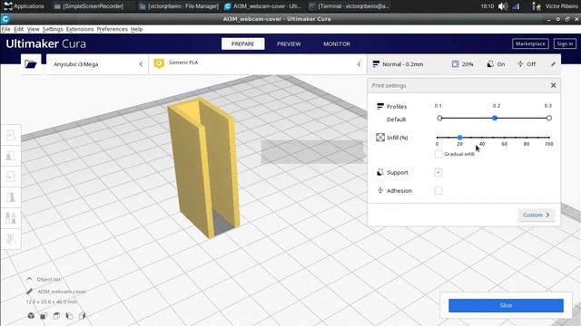This screenshot has width=581, height=326.
Task: Open the network signal indicator
Action: coord(516,6)
